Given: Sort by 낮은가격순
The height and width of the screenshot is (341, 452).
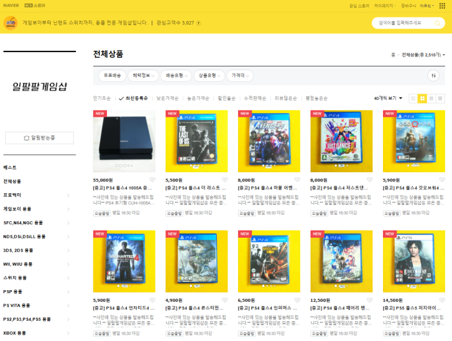Looking at the screenshot, I should (x=167, y=99).
